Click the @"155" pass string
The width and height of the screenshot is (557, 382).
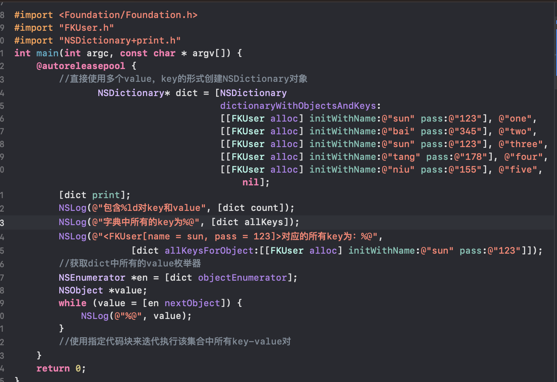pyautogui.click(x=465, y=170)
